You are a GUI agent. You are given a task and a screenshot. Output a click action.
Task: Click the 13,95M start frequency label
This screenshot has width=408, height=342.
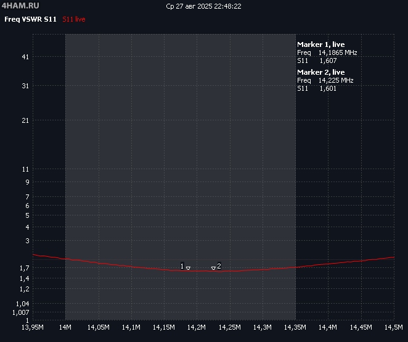point(32,327)
